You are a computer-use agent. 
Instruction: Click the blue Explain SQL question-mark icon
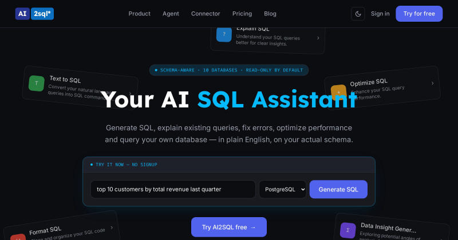[x=224, y=34]
